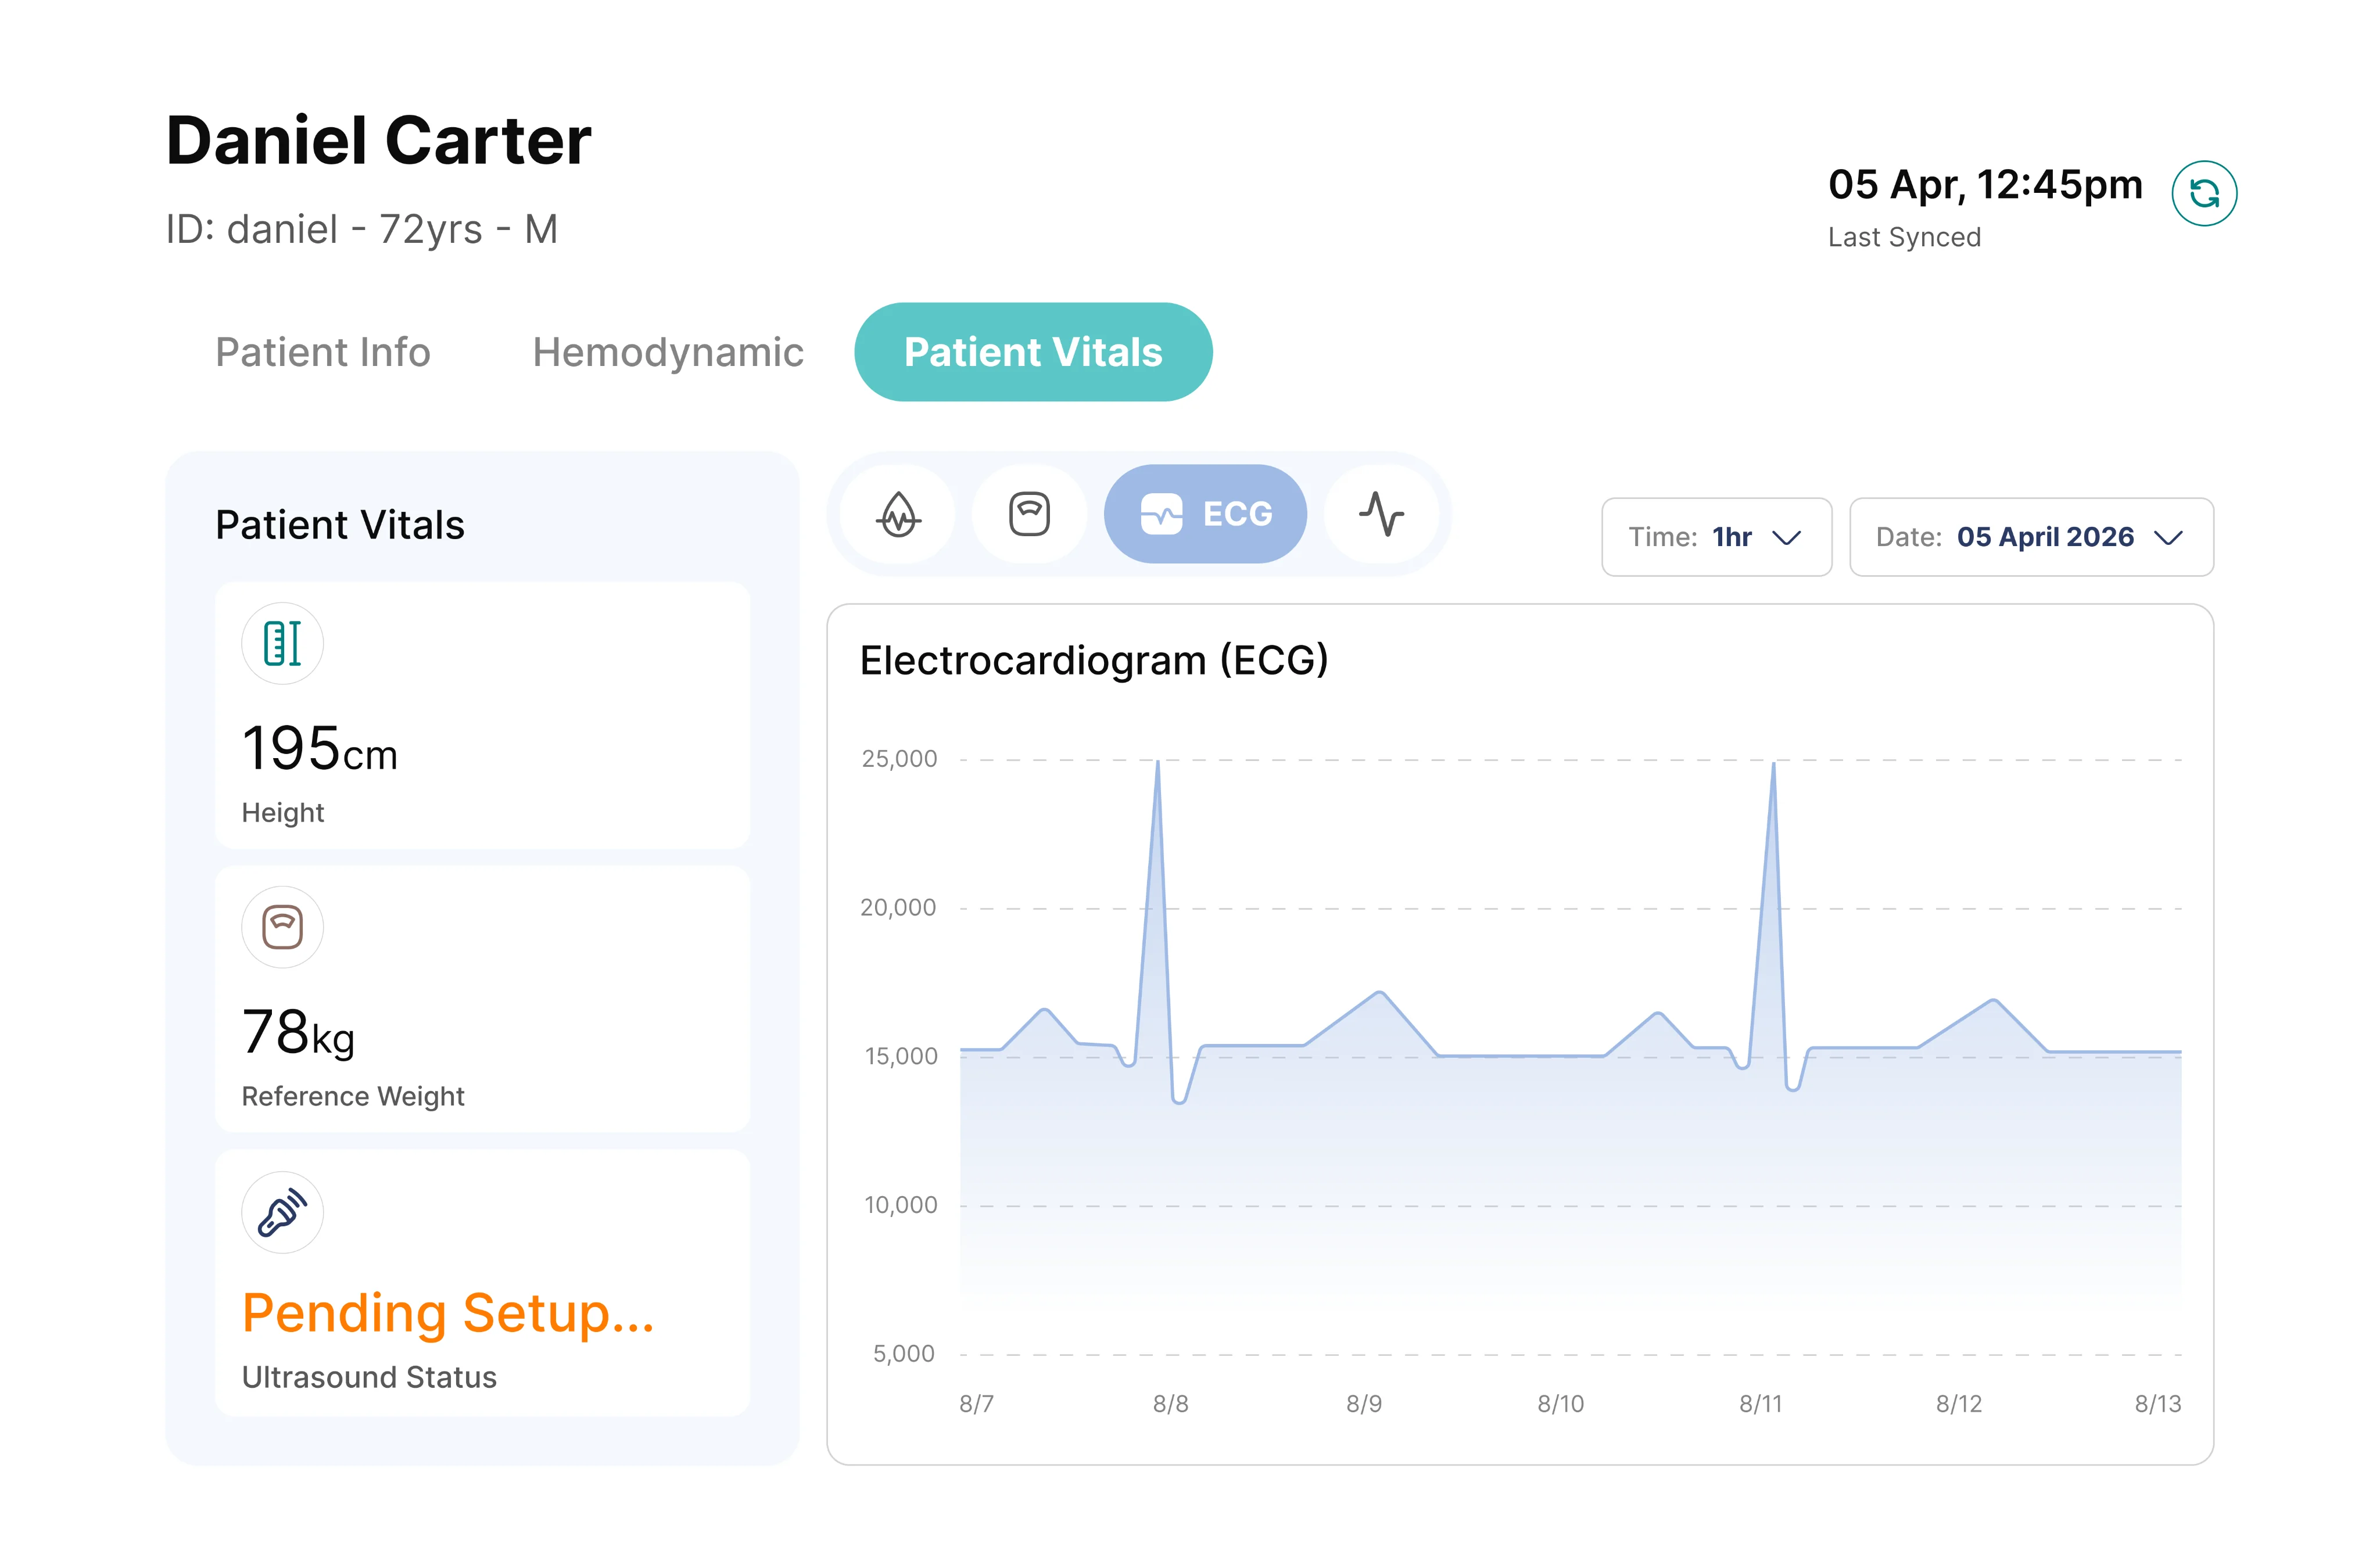2380x1565 pixels.
Task: Click the ultrasound probe icon
Action: point(282,1212)
